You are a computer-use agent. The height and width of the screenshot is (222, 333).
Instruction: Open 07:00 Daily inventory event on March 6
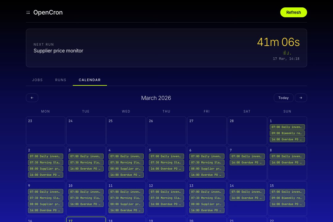coord(207,156)
